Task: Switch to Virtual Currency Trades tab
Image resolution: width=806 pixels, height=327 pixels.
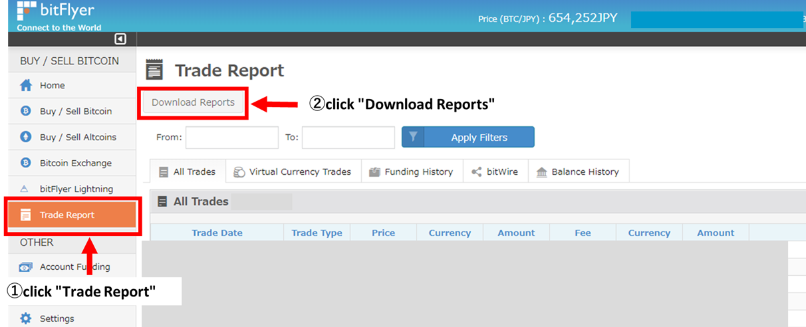Action: (293, 171)
